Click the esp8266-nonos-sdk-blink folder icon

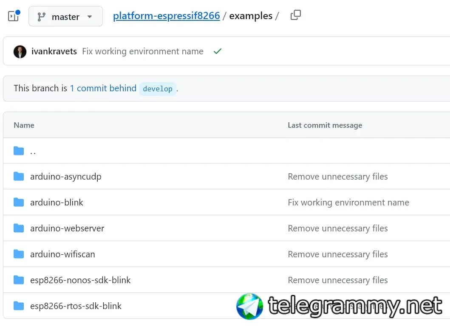[x=19, y=280]
